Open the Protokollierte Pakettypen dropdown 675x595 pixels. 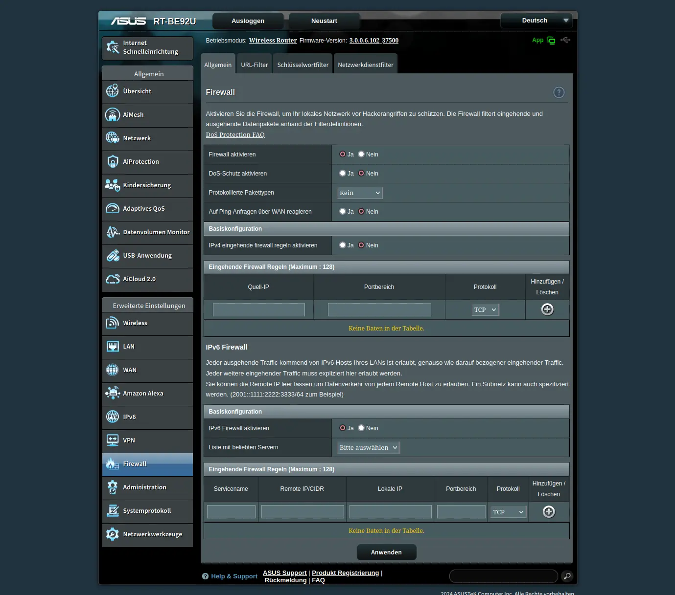[x=360, y=193]
